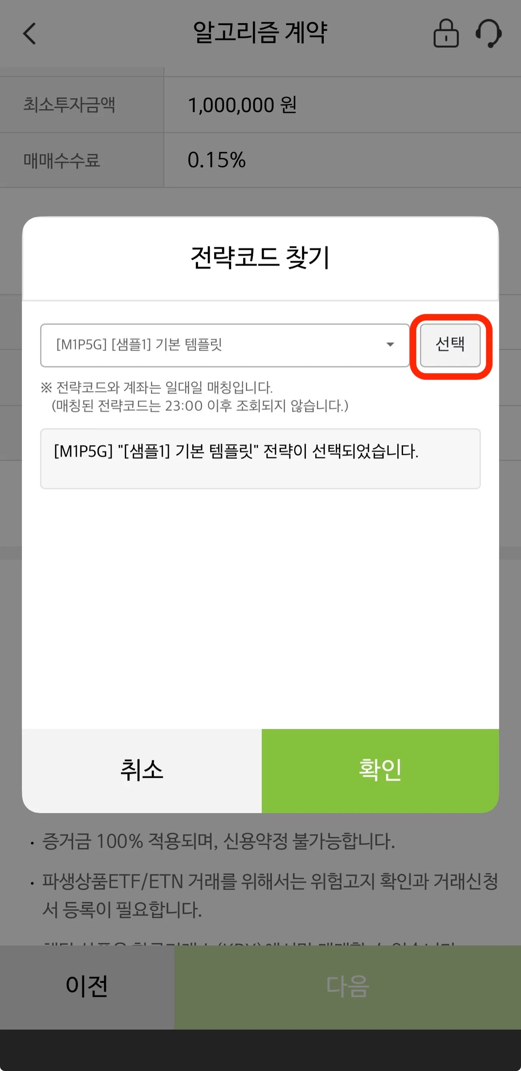Tap the 전략코드 찾기 dialog title
521x1071 pixels.
[x=260, y=257]
